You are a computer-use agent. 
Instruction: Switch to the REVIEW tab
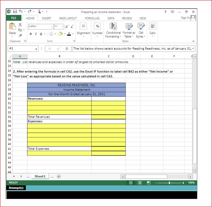127,18
